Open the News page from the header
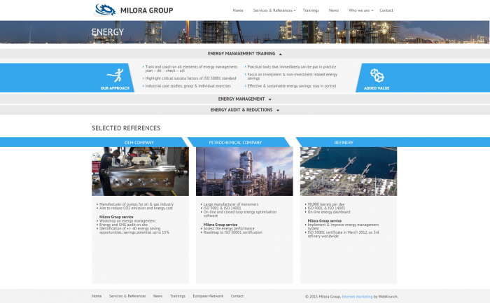490x303 pixels. (333, 10)
